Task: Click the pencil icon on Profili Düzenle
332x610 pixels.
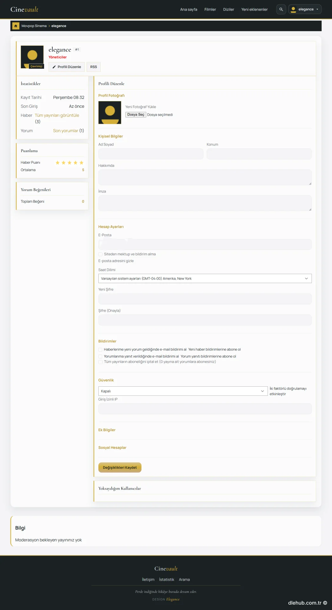Action: tap(54, 67)
